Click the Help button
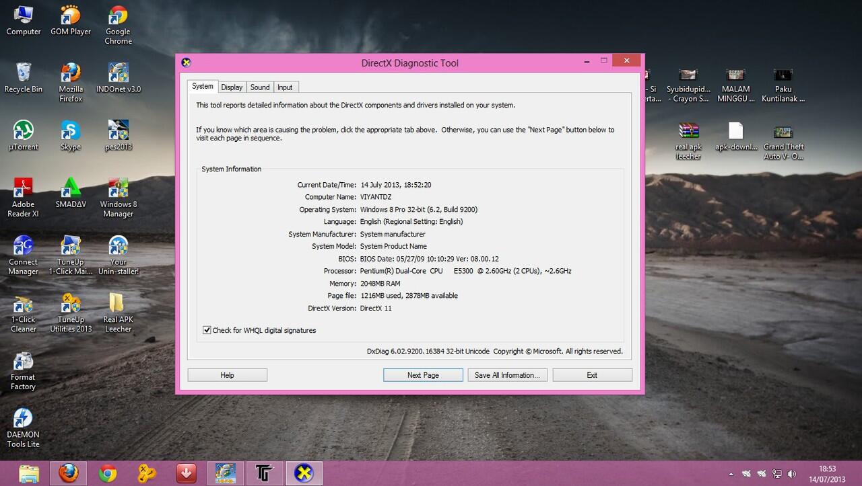862x486 pixels. click(228, 375)
